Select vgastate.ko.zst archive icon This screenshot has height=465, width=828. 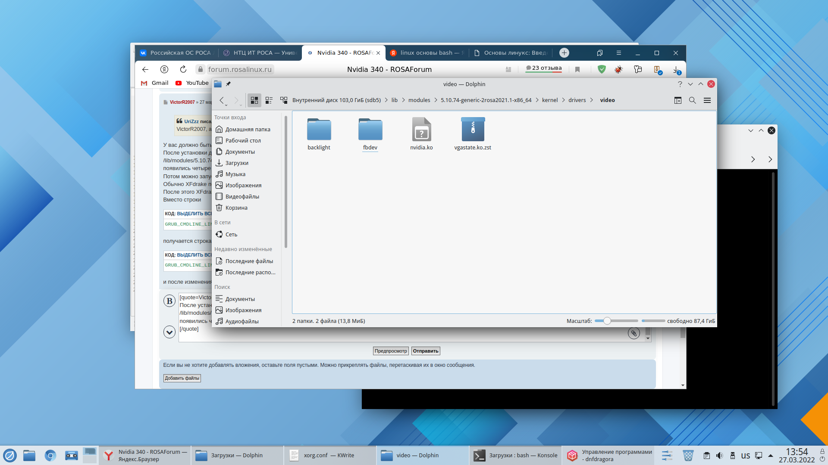tap(473, 130)
